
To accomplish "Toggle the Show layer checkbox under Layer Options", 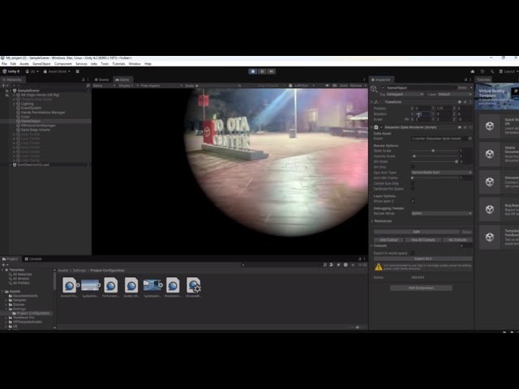I will [x=413, y=201].
